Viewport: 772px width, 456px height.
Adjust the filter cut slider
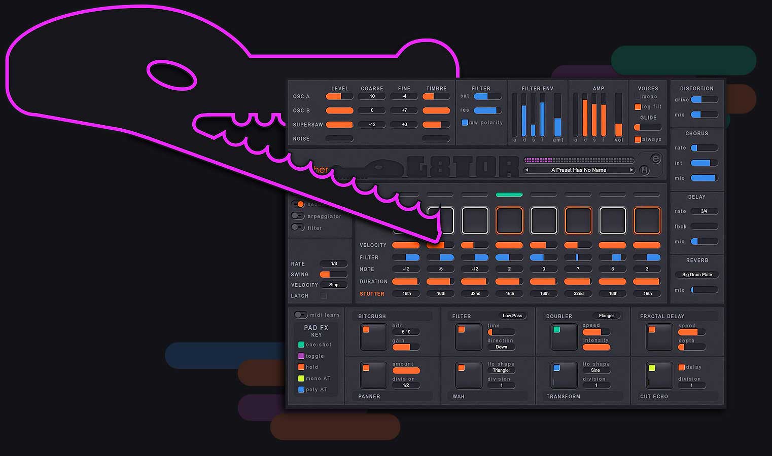tap(487, 96)
